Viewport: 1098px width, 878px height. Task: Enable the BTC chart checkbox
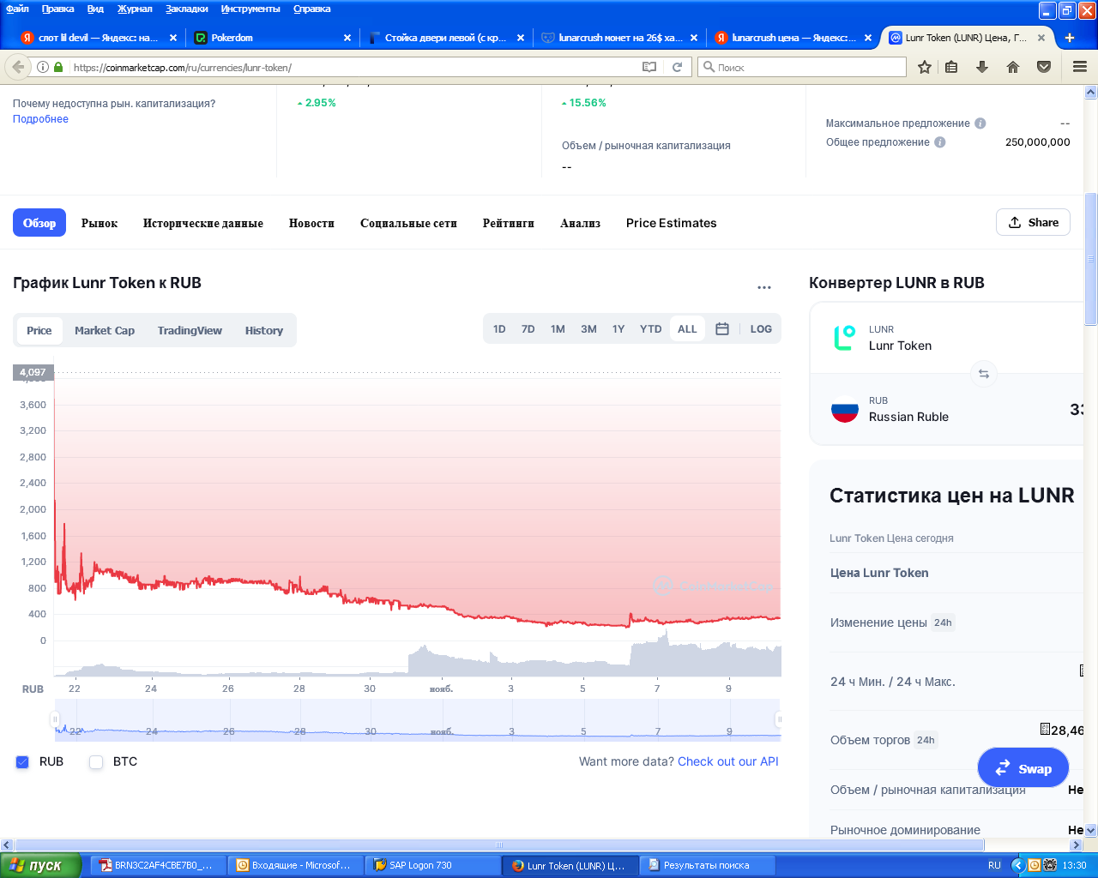coord(96,762)
